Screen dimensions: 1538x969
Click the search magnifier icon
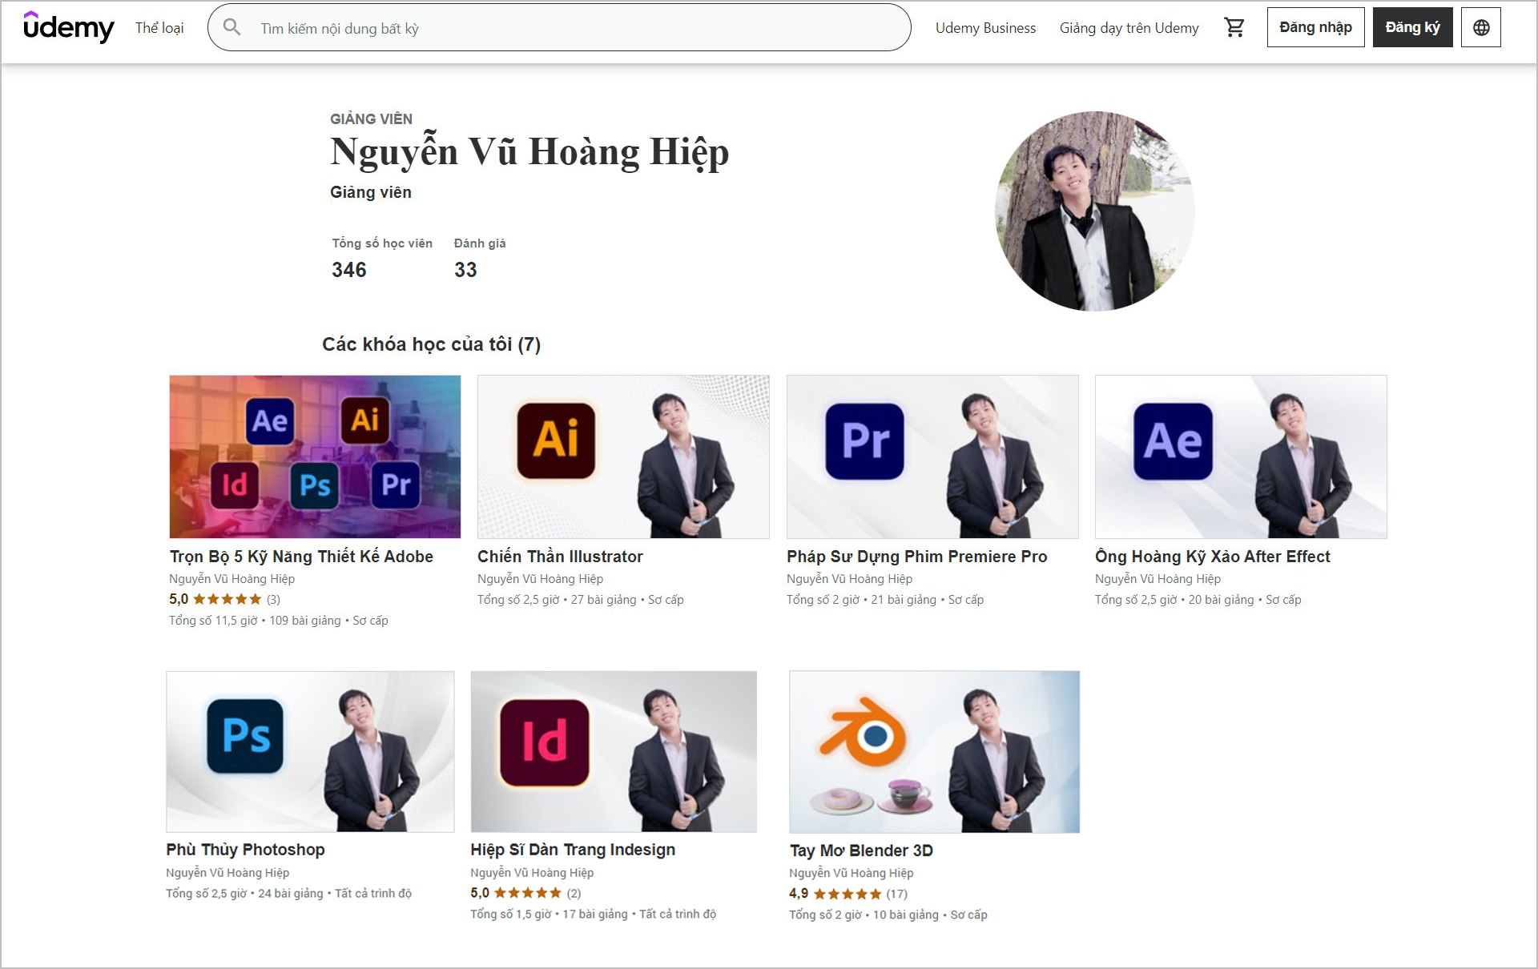coord(232,27)
